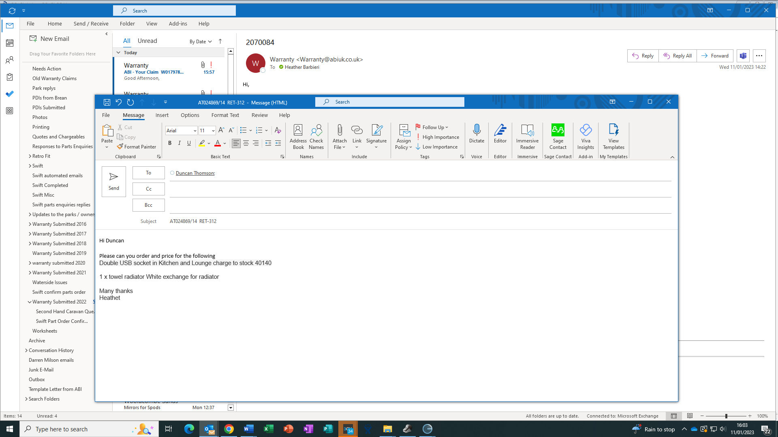This screenshot has height=437, width=778.
Task: Toggle bold formatting
Action: (170, 143)
